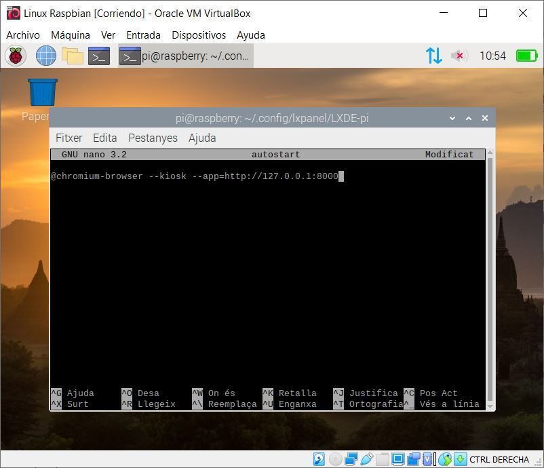Select the pi@raspberry terminal taskbar entry
This screenshot has height=468, width=544.
[186, 56]
